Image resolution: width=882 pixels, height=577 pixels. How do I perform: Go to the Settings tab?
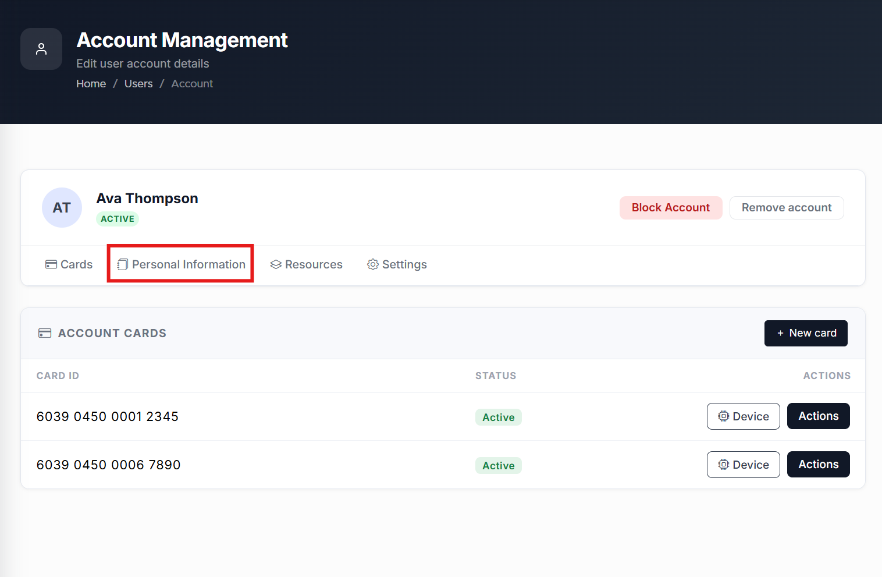tap(397, 264)
